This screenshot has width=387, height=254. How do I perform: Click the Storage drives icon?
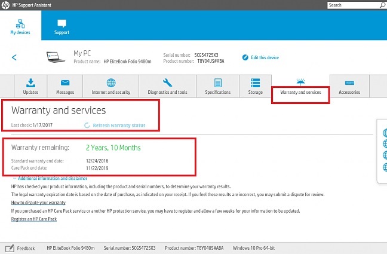coord(255,82)
